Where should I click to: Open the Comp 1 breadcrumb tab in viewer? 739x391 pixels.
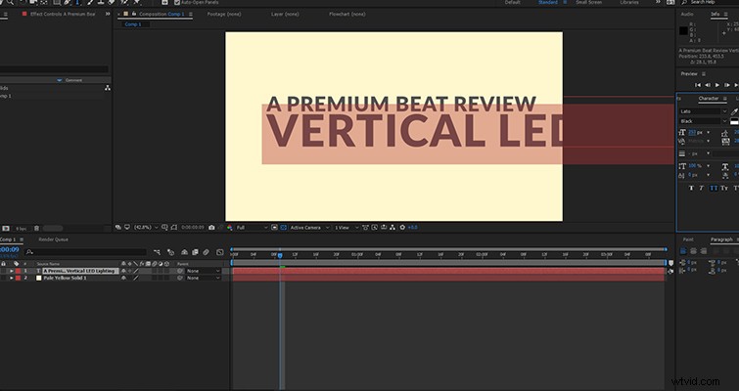pyautogui.click(x=133, y=24)
